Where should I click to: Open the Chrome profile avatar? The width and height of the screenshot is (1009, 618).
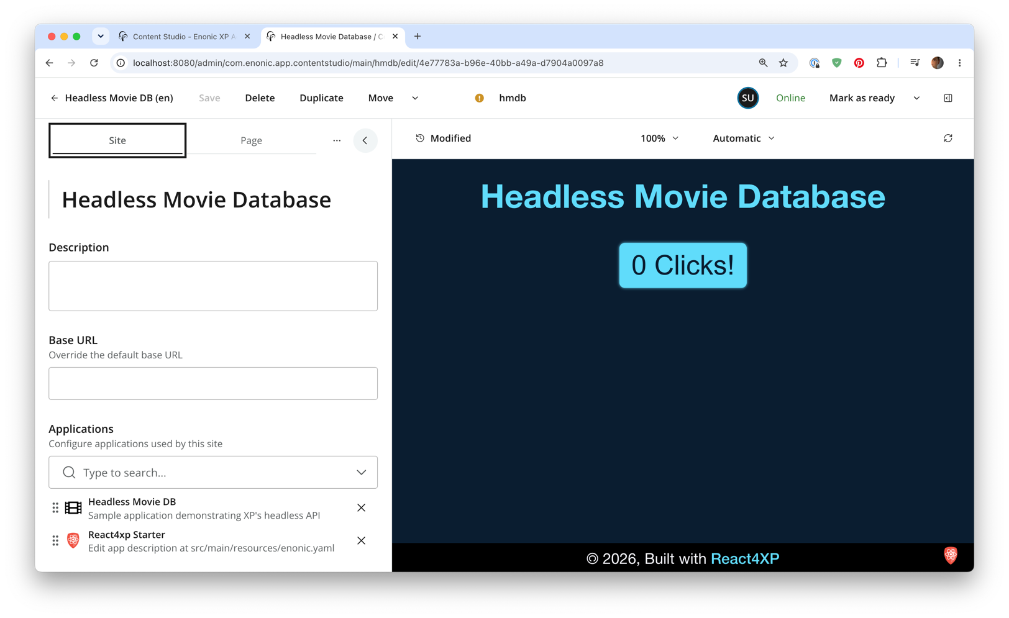(x=938, y=63)
